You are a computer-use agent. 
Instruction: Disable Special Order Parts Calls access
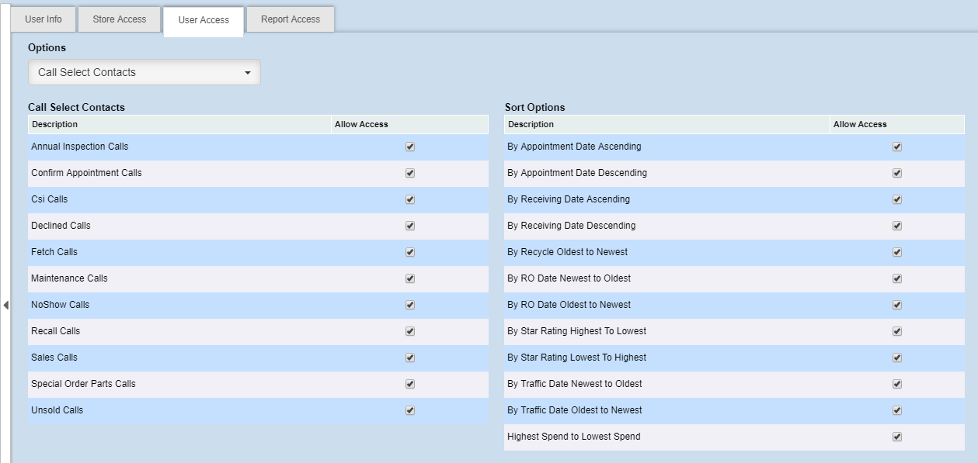(410, 384)
